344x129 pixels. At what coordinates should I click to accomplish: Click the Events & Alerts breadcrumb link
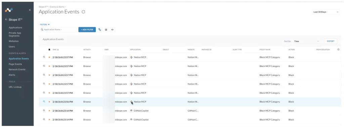point(57,7)
